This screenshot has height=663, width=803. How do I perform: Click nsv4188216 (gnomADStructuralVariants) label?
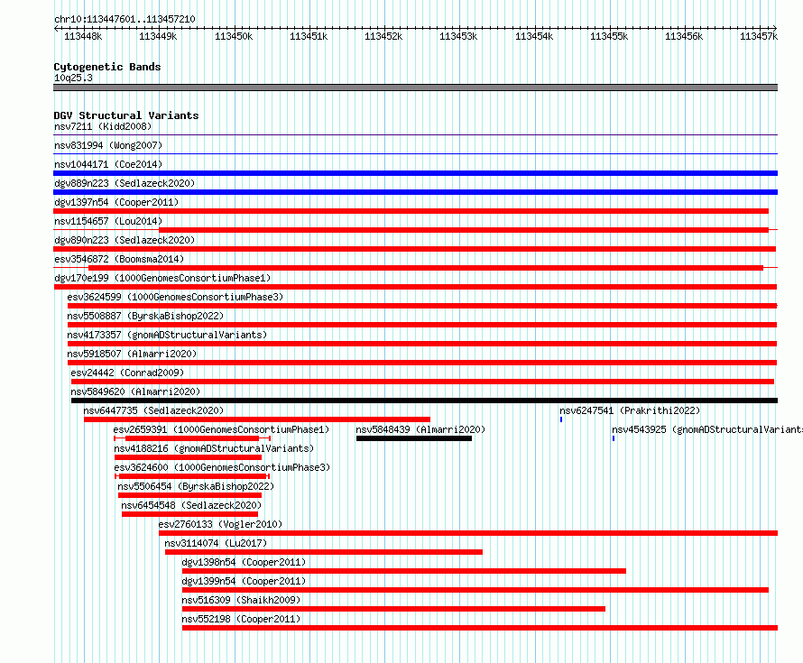pos(214,448)
